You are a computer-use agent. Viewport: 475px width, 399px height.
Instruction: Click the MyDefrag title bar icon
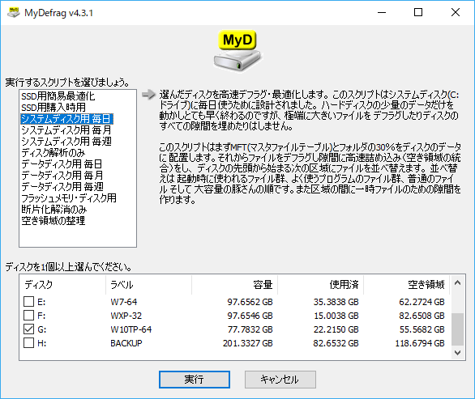point(13,13)
